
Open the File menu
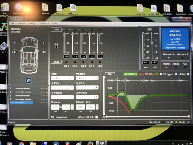pyautogui.click(x=12, y=24)
